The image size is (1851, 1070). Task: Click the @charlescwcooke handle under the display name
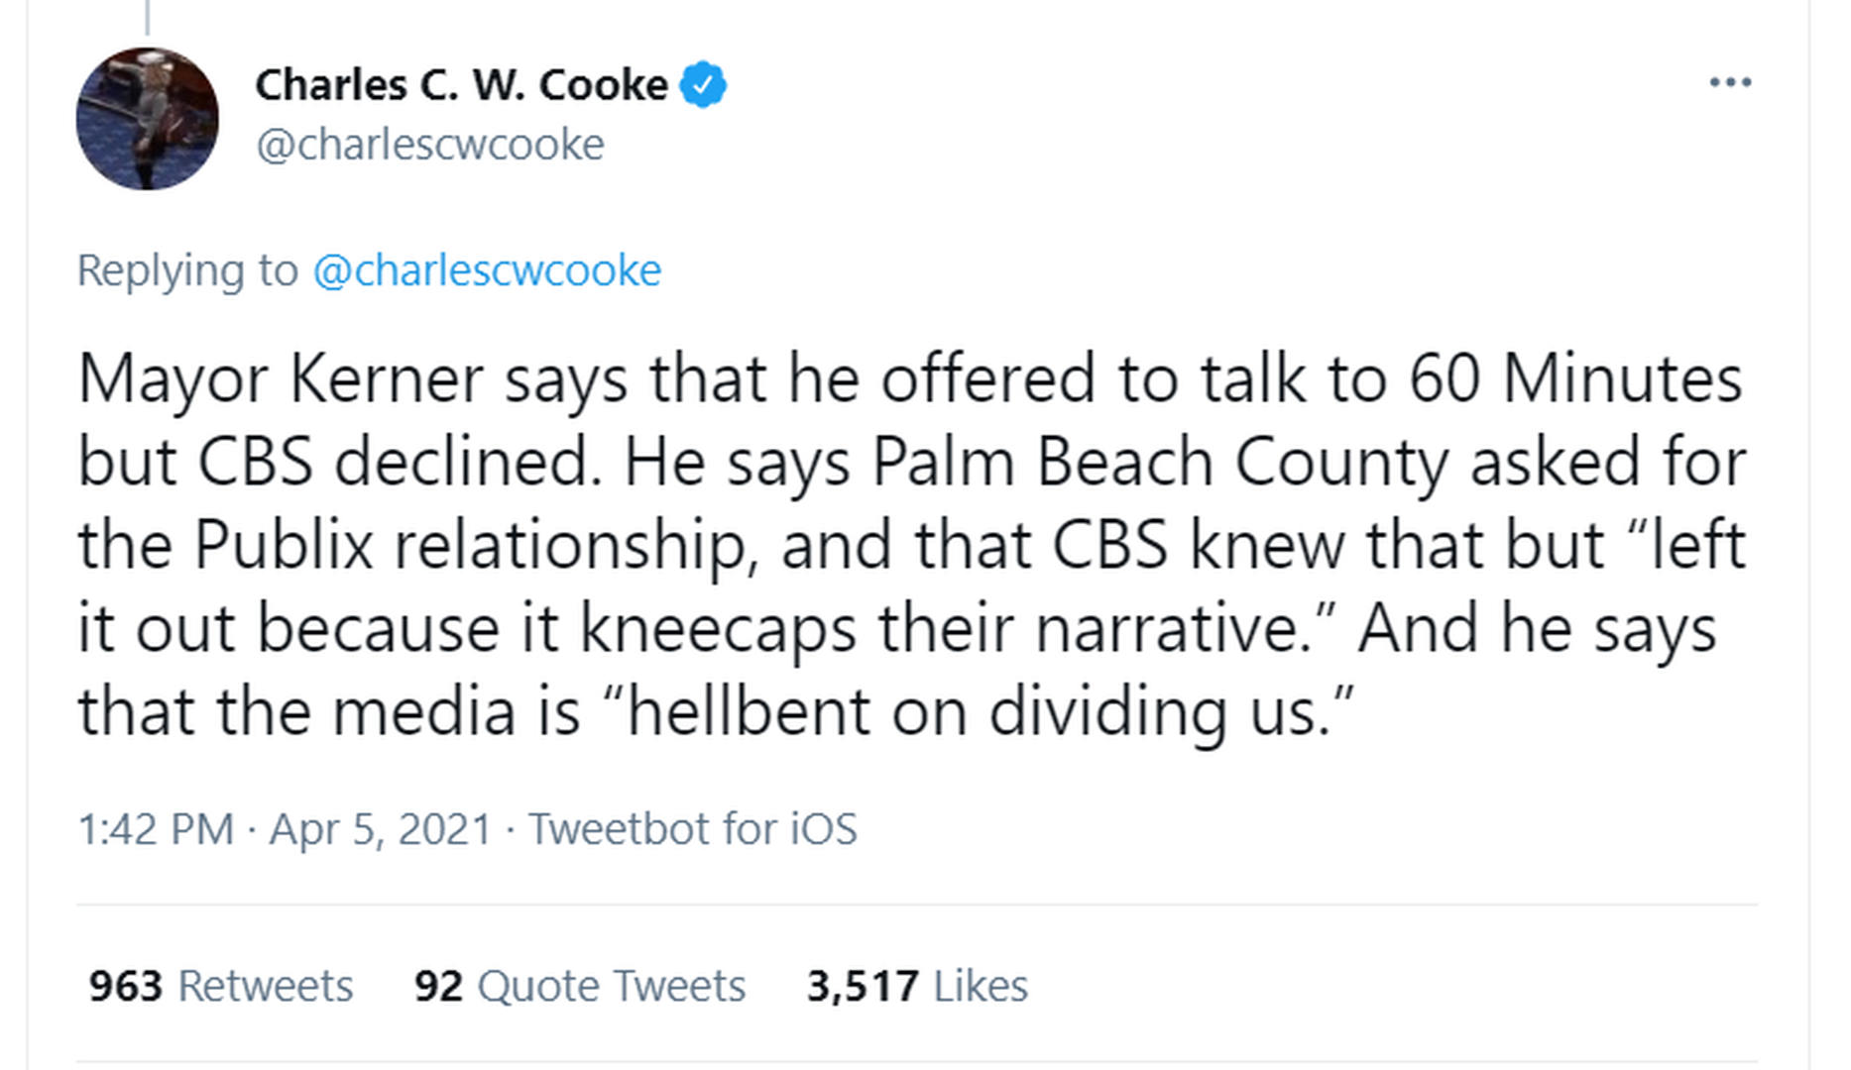pyautogui.click(x=429, y=145)
